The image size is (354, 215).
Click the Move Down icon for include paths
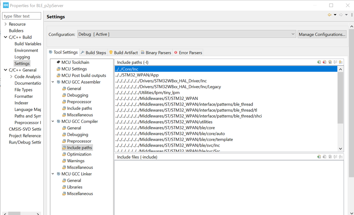point(341,62)
